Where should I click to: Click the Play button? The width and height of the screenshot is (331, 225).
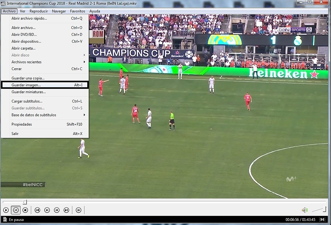tap(6, 210)
